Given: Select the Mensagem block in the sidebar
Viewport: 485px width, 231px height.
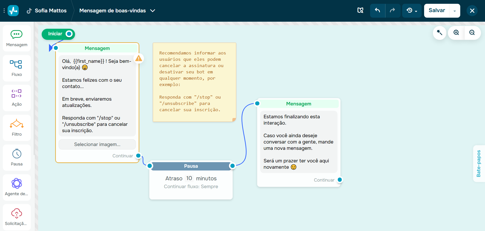Looking at the screenshot, I should pyautogui.click(x=16, y=38).
